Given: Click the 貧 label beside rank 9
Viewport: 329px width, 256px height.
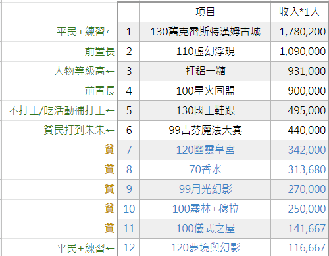Looking at the screenshot, I should pos(109,189).
